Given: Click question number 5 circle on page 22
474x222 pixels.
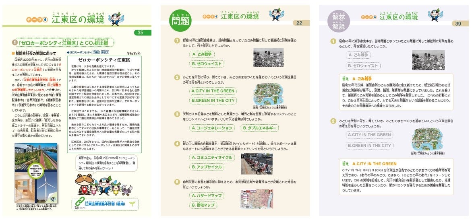Looking at the screenshot, I should (x=178, y=182).
